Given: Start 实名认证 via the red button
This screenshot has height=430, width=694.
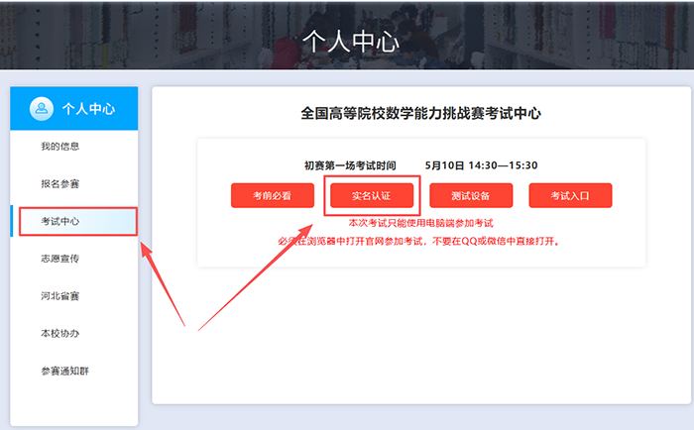Looking at the screenshot, I should click(x=372, y=195).
